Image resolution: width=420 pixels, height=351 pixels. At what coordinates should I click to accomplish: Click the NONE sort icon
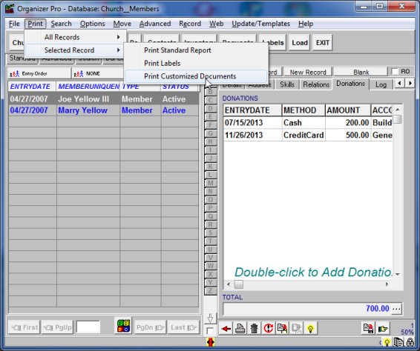coord(79,73)
